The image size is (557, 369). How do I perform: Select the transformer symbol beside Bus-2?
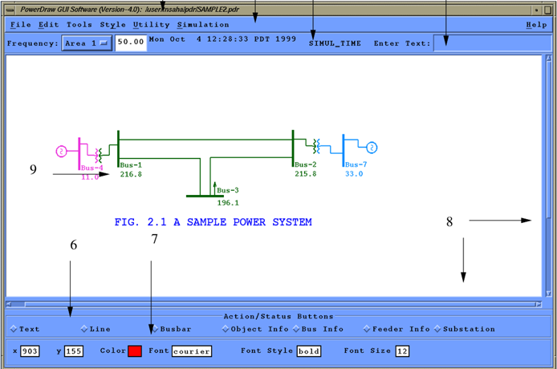pos(316,146)
